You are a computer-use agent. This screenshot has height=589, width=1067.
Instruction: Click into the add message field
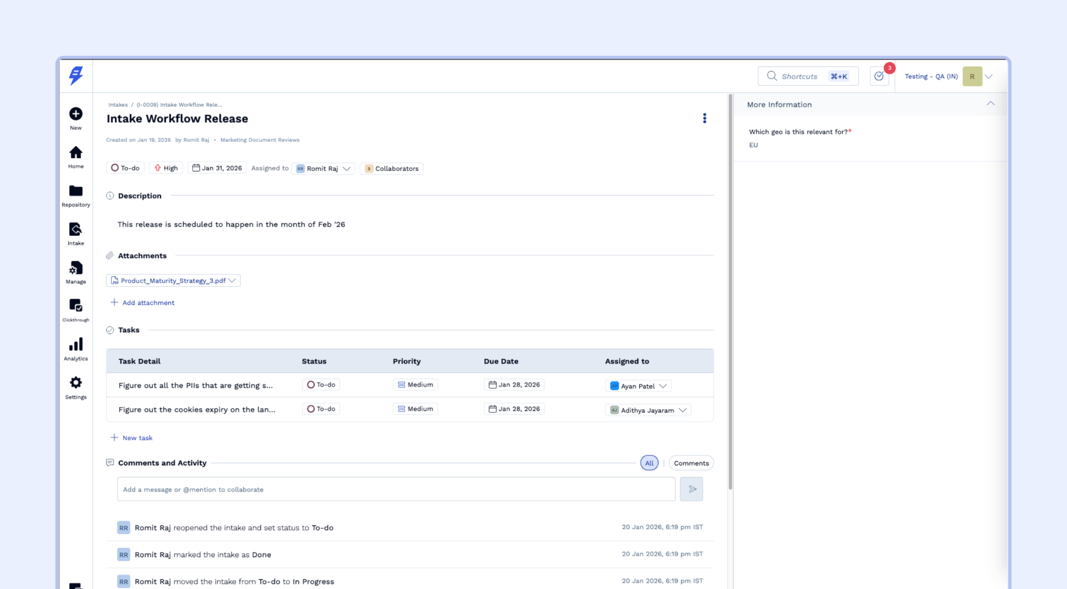[396, 489]
